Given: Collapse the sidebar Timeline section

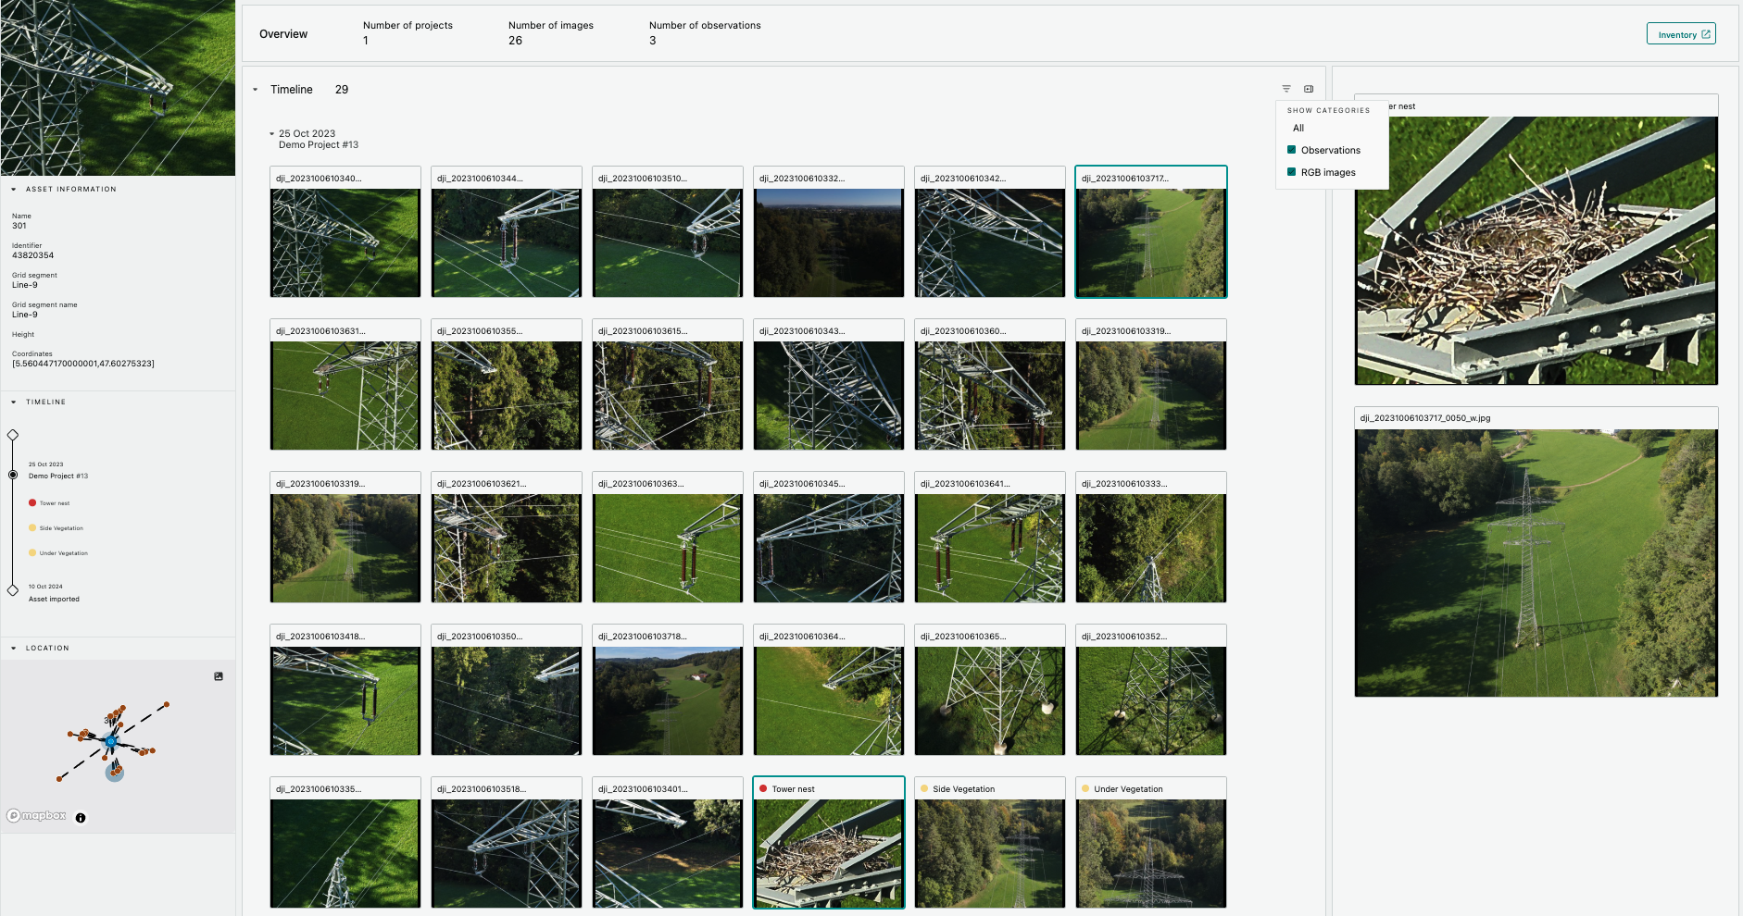Looking at the screenshot, I should (x=14, y=402).
